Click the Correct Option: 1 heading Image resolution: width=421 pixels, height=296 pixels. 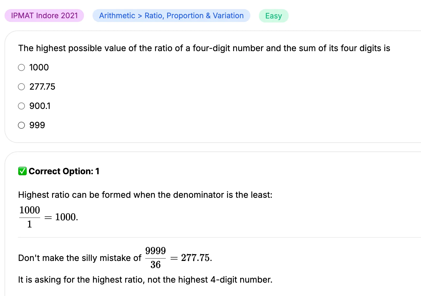click(x=64, y=171)
